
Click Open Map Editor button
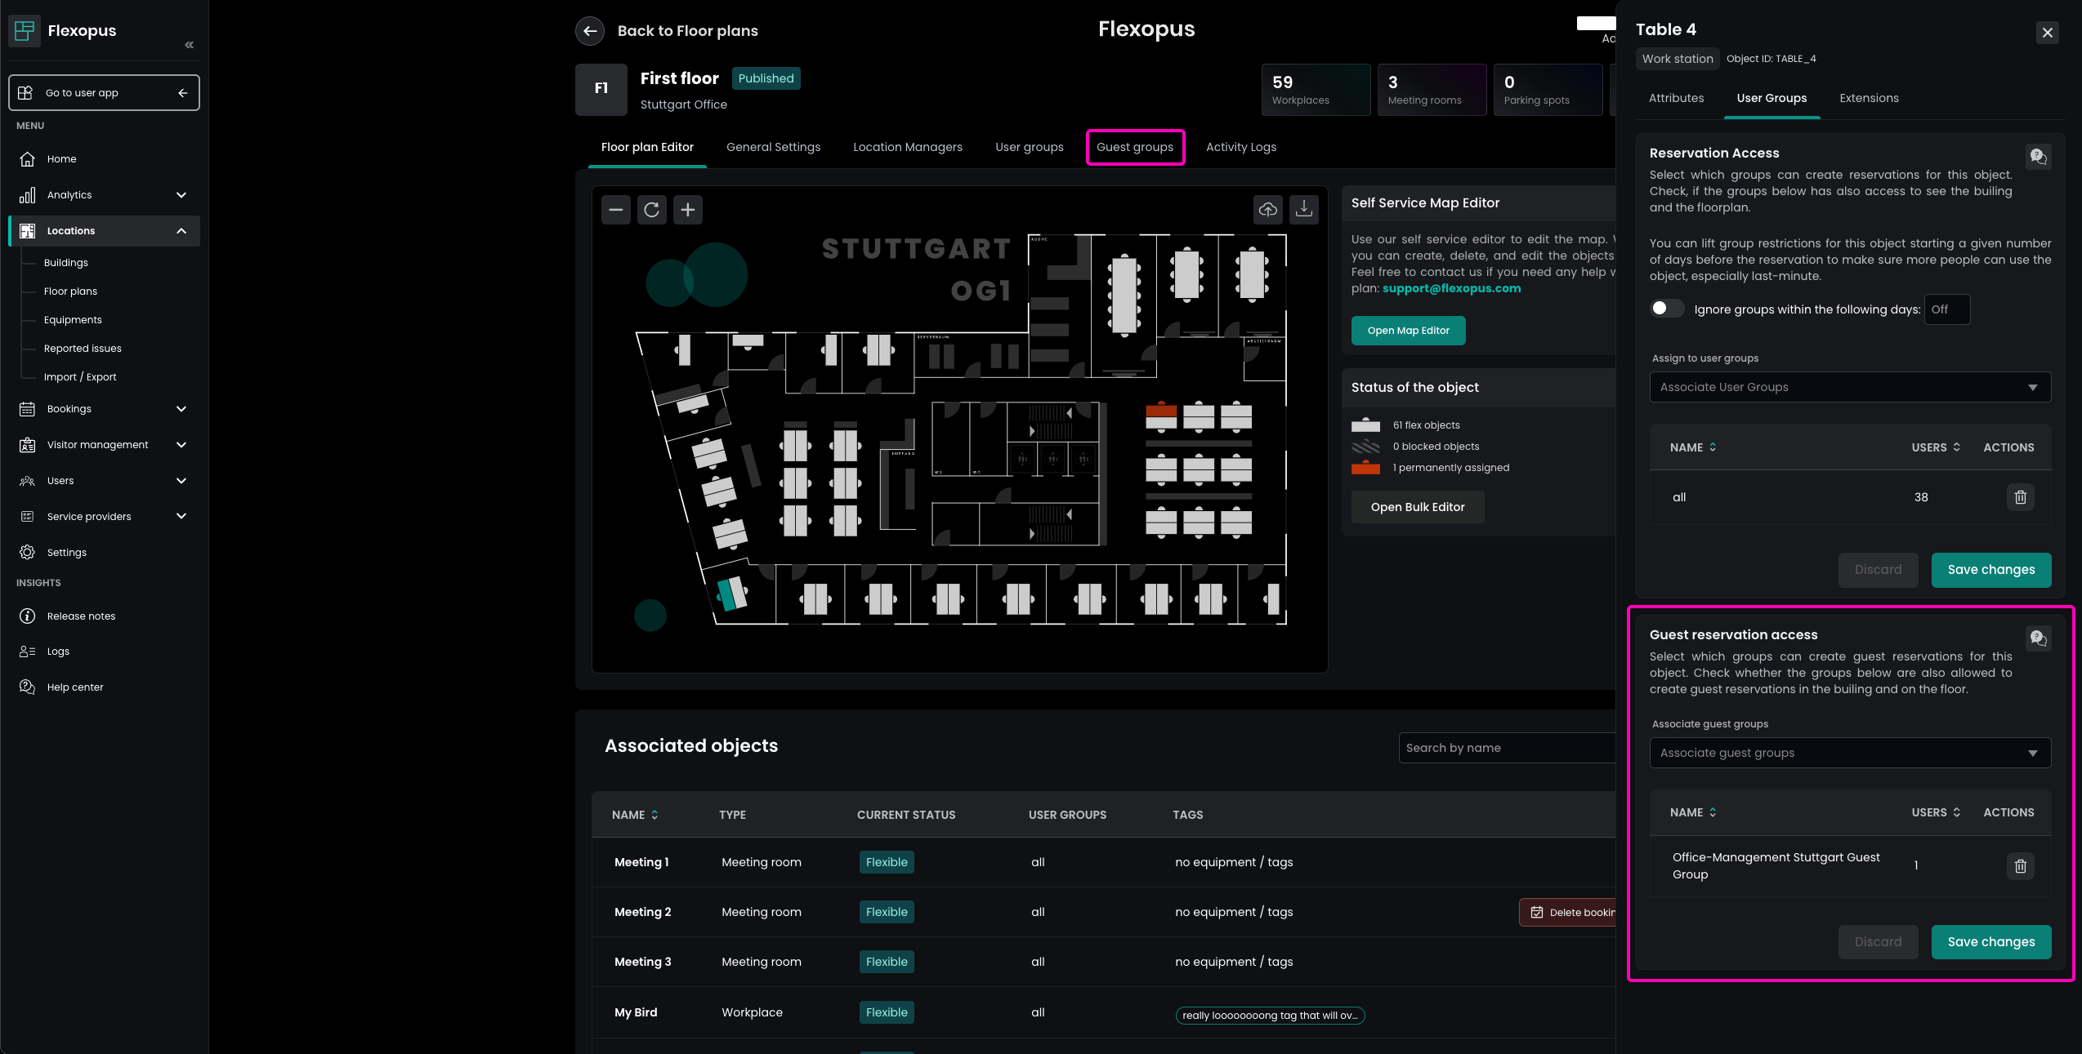1407,331
